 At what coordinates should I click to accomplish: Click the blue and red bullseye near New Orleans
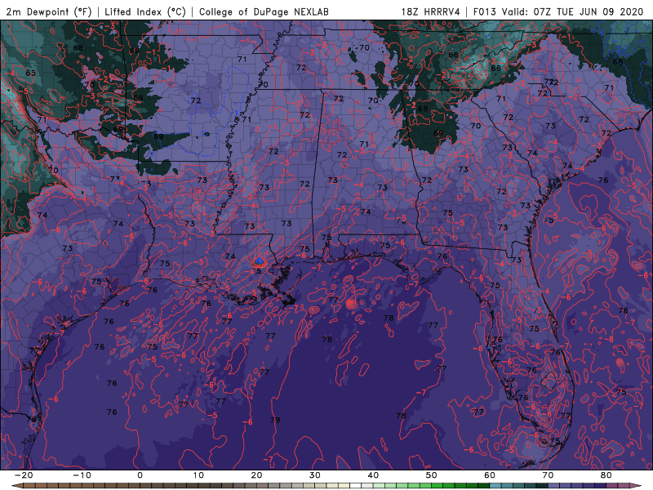259,262
